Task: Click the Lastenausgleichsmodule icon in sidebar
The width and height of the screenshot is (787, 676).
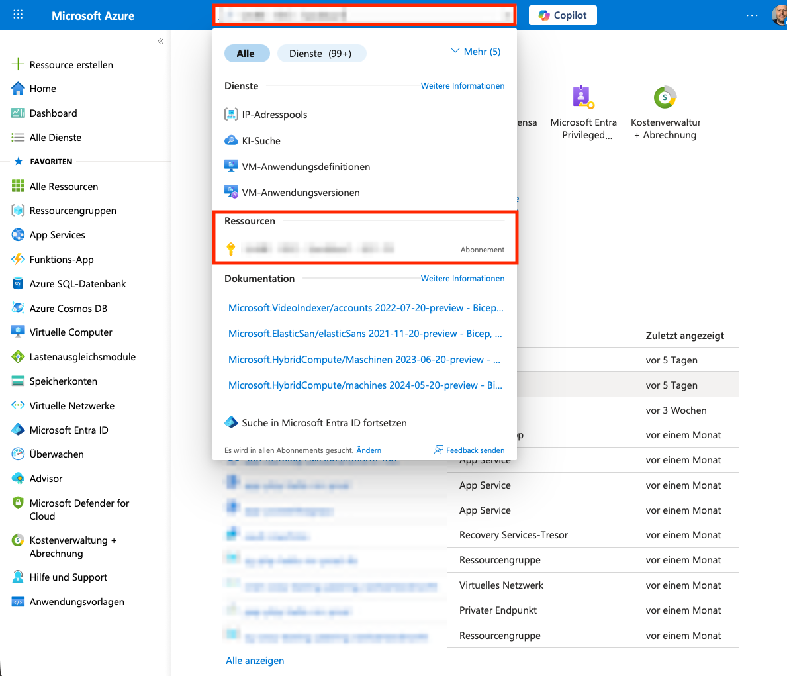Action: coord(18,357)
